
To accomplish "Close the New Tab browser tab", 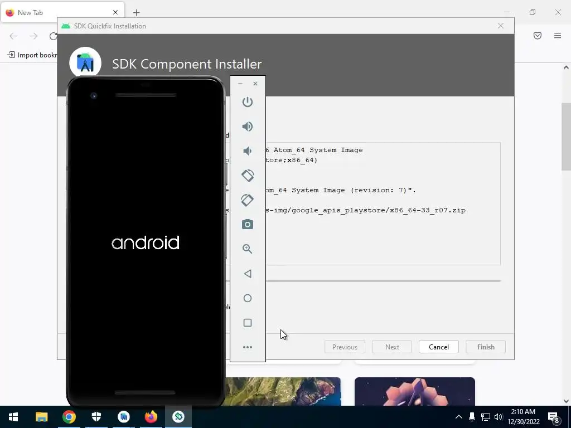I will [x=115, y=12].
